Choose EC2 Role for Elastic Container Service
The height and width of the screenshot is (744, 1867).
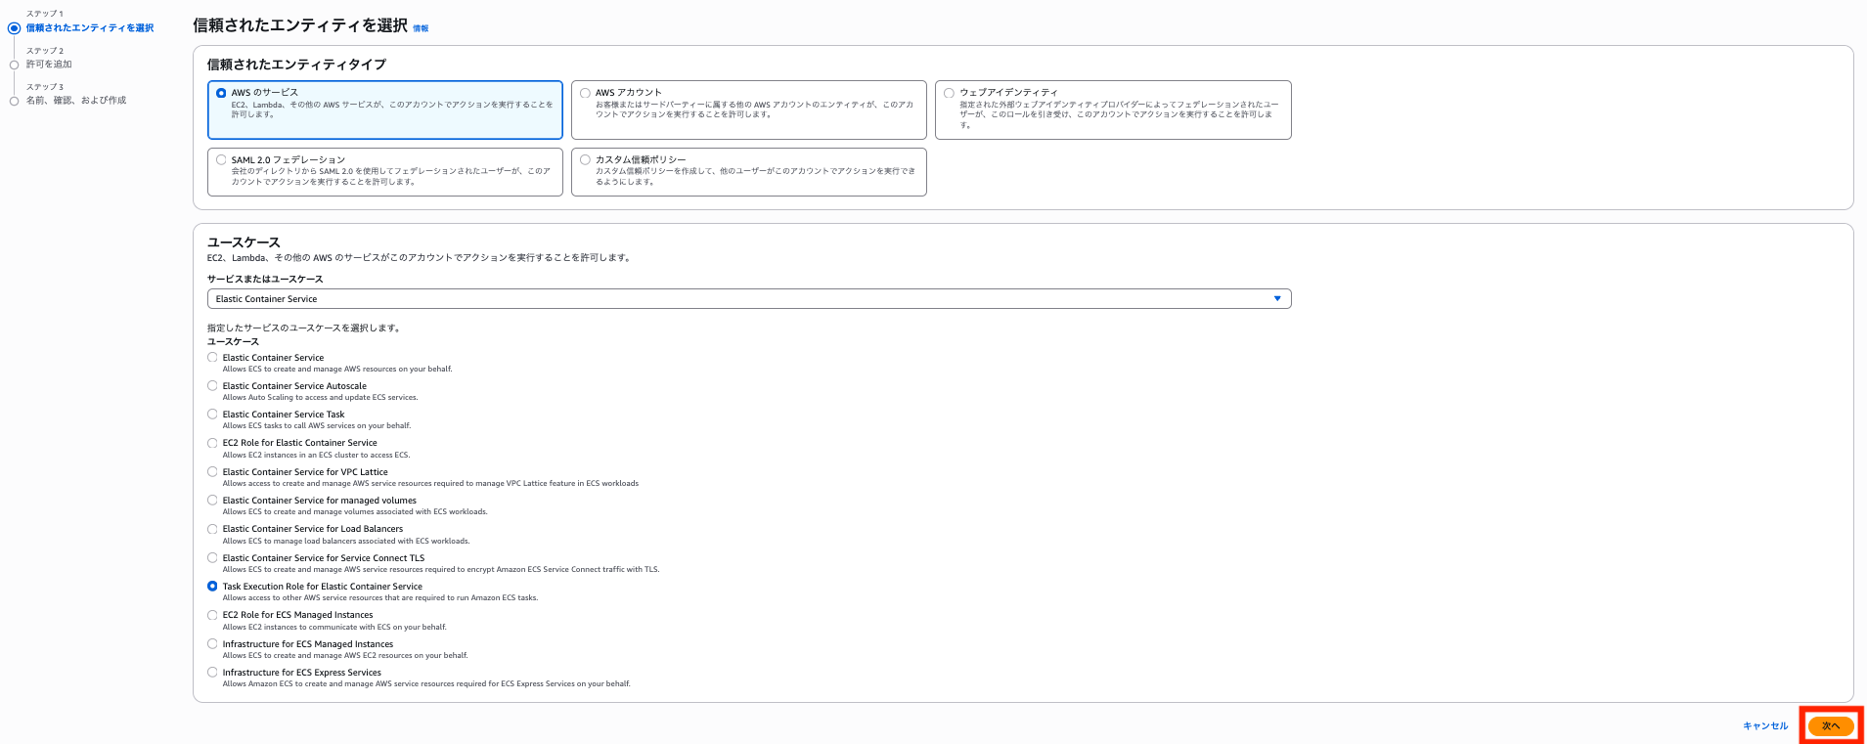(213, 443)
